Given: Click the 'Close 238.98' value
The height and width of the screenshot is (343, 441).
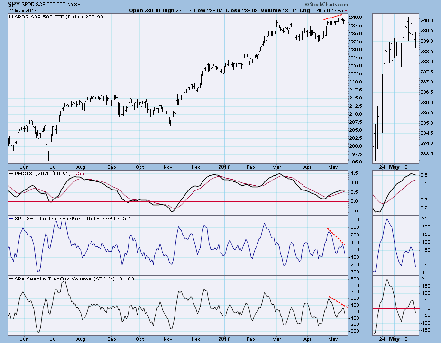Looking at the screenshot, I should pos(241,11).
